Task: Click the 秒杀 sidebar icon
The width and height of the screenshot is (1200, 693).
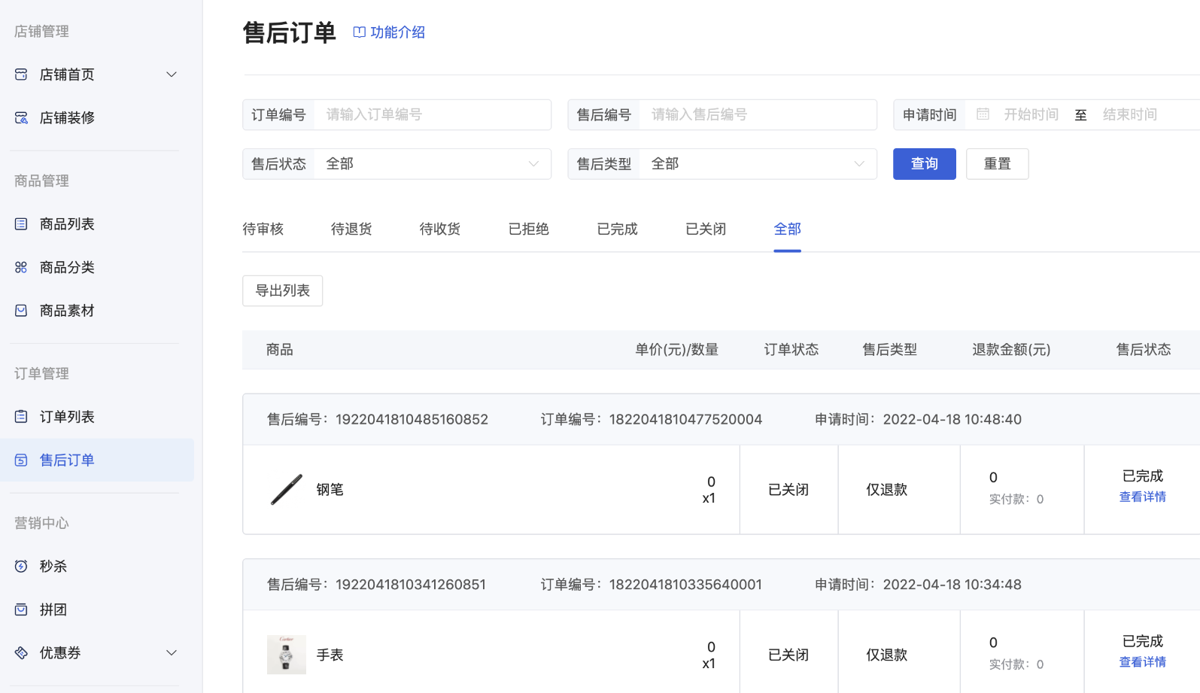Action: coord(21,567)
